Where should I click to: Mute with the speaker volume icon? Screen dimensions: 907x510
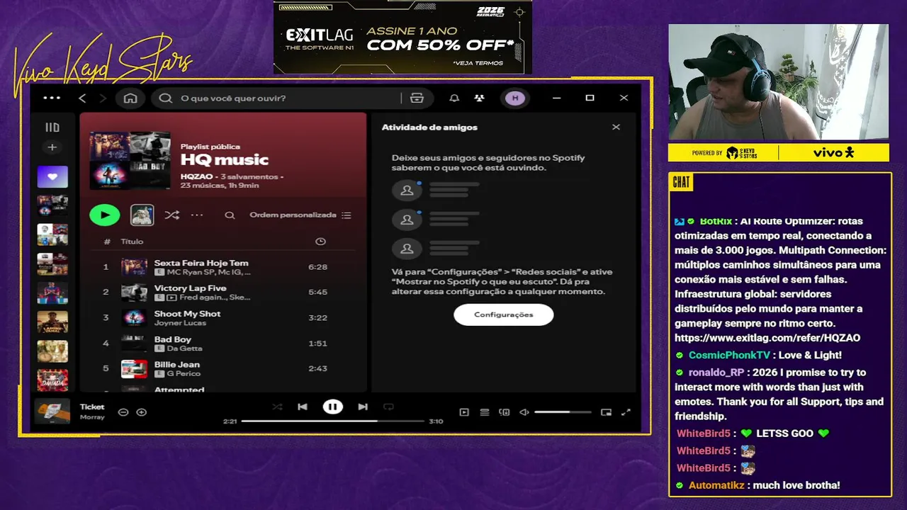(524, 412)
